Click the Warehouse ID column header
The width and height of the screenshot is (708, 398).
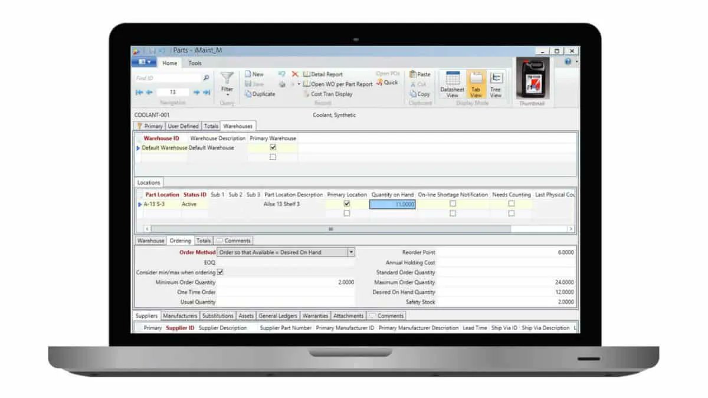coord(161,138)
